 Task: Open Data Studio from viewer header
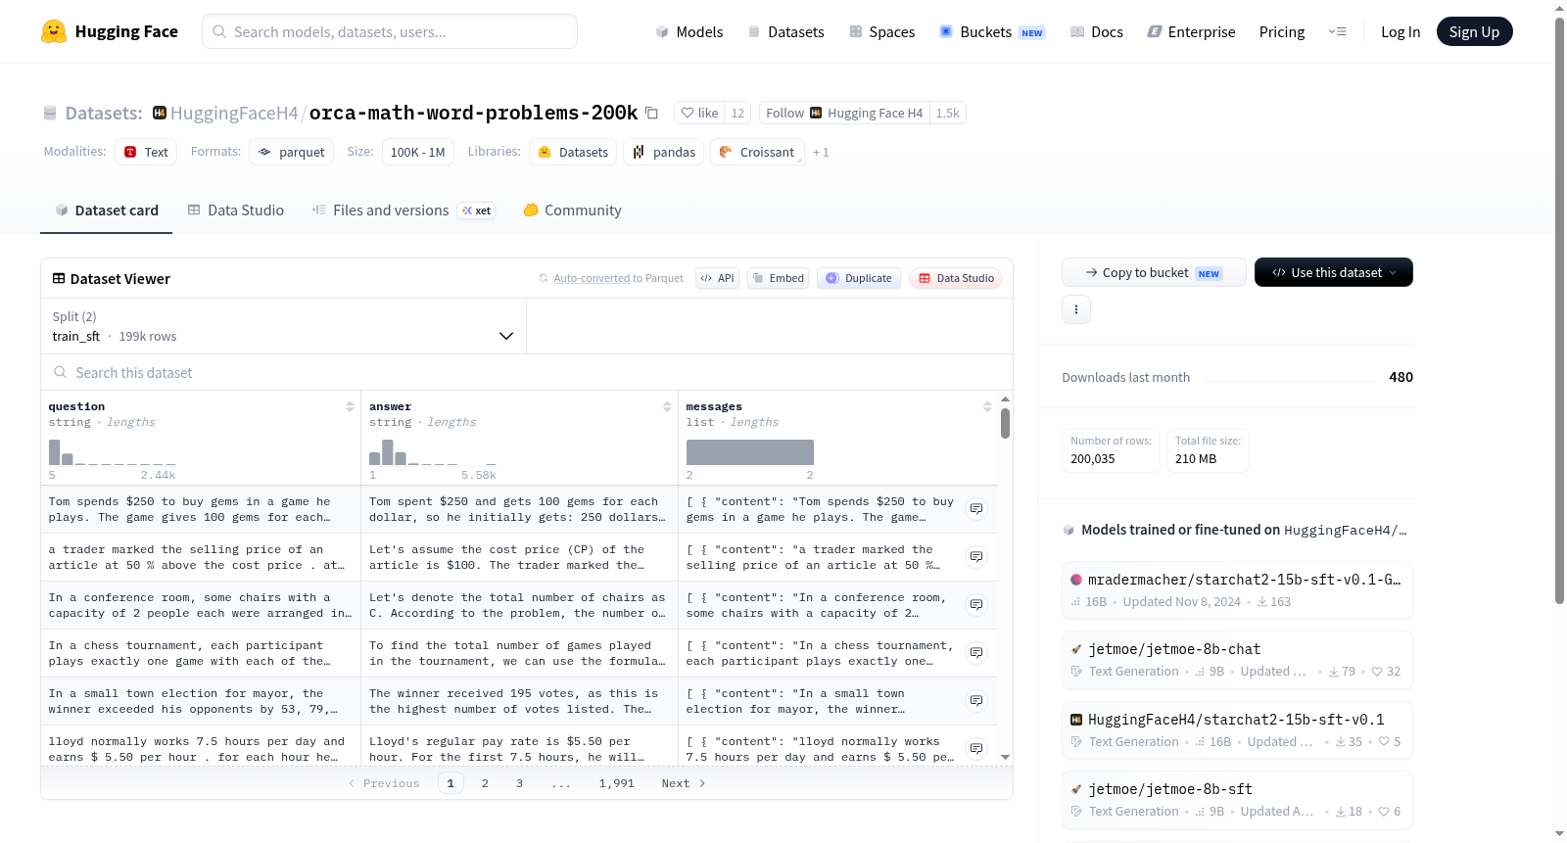coord(955,278)
